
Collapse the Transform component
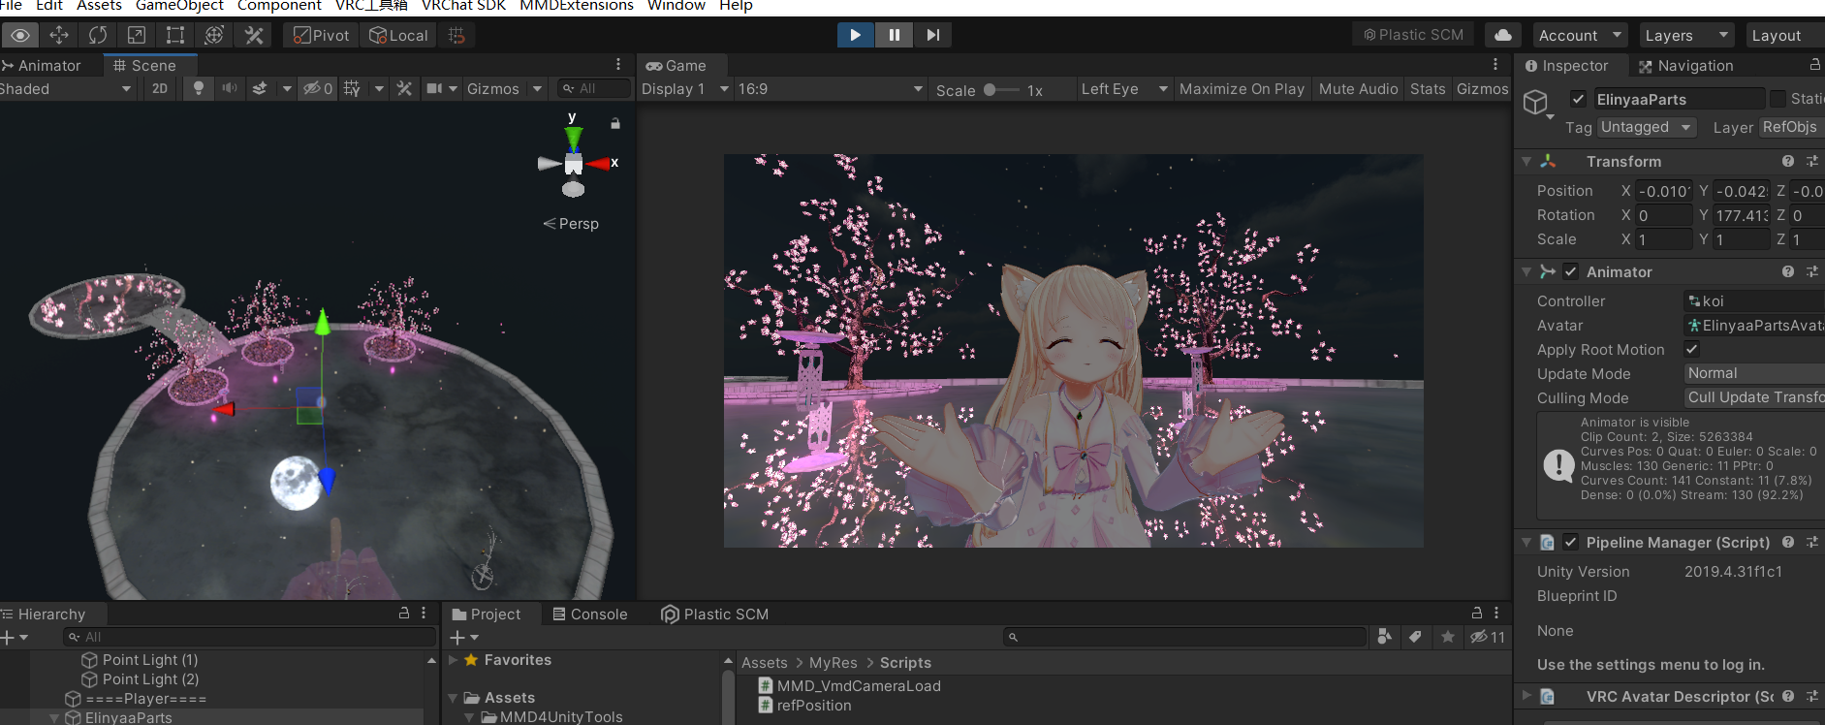(x=1526, y=161)
